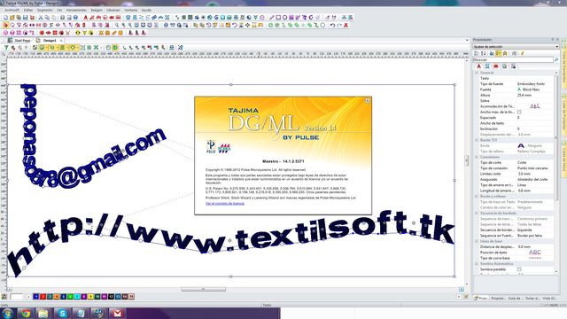Open Google Chrome from the taskbar
The image size is (567, 319).
tap(26, 313)
